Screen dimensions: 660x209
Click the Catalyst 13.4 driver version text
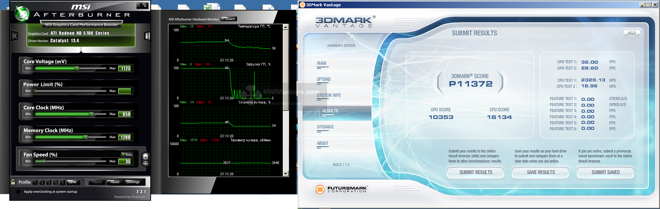[65, 41]
